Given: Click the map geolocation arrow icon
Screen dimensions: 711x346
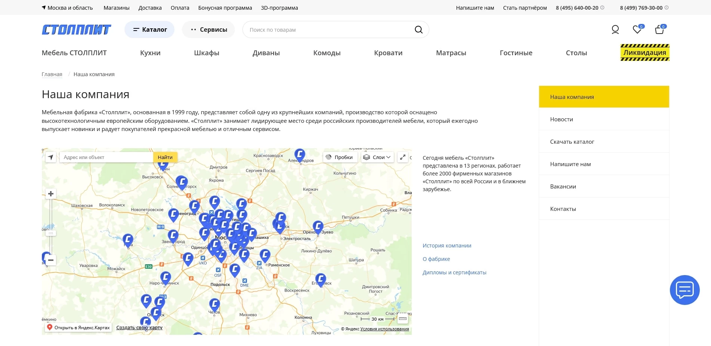Looking at the screenshot, I should (50, 157).
